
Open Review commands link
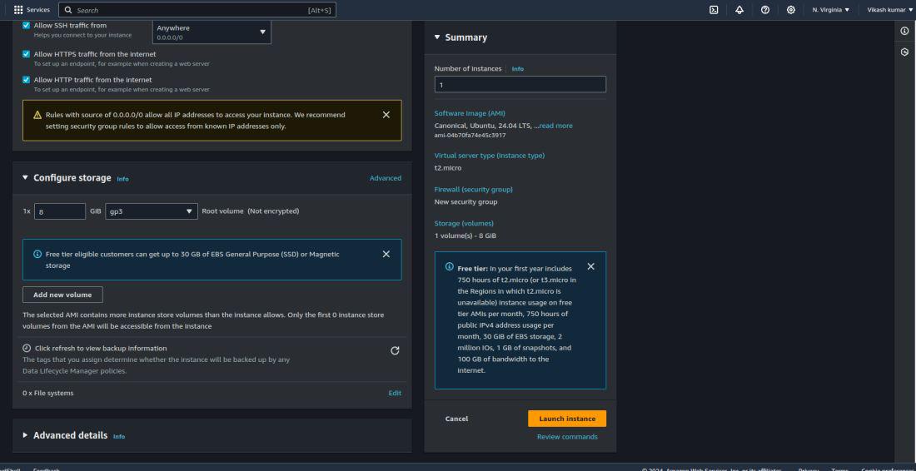point(566,437)
